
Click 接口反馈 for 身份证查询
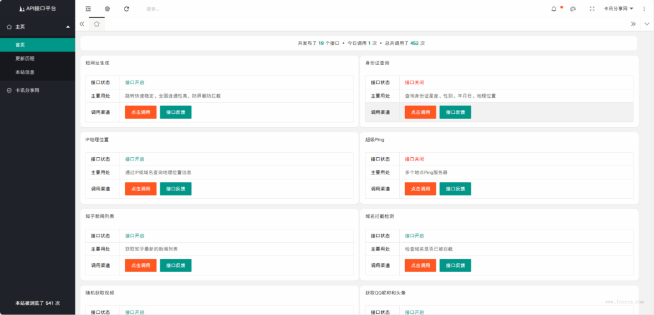[x=455, y=112]
